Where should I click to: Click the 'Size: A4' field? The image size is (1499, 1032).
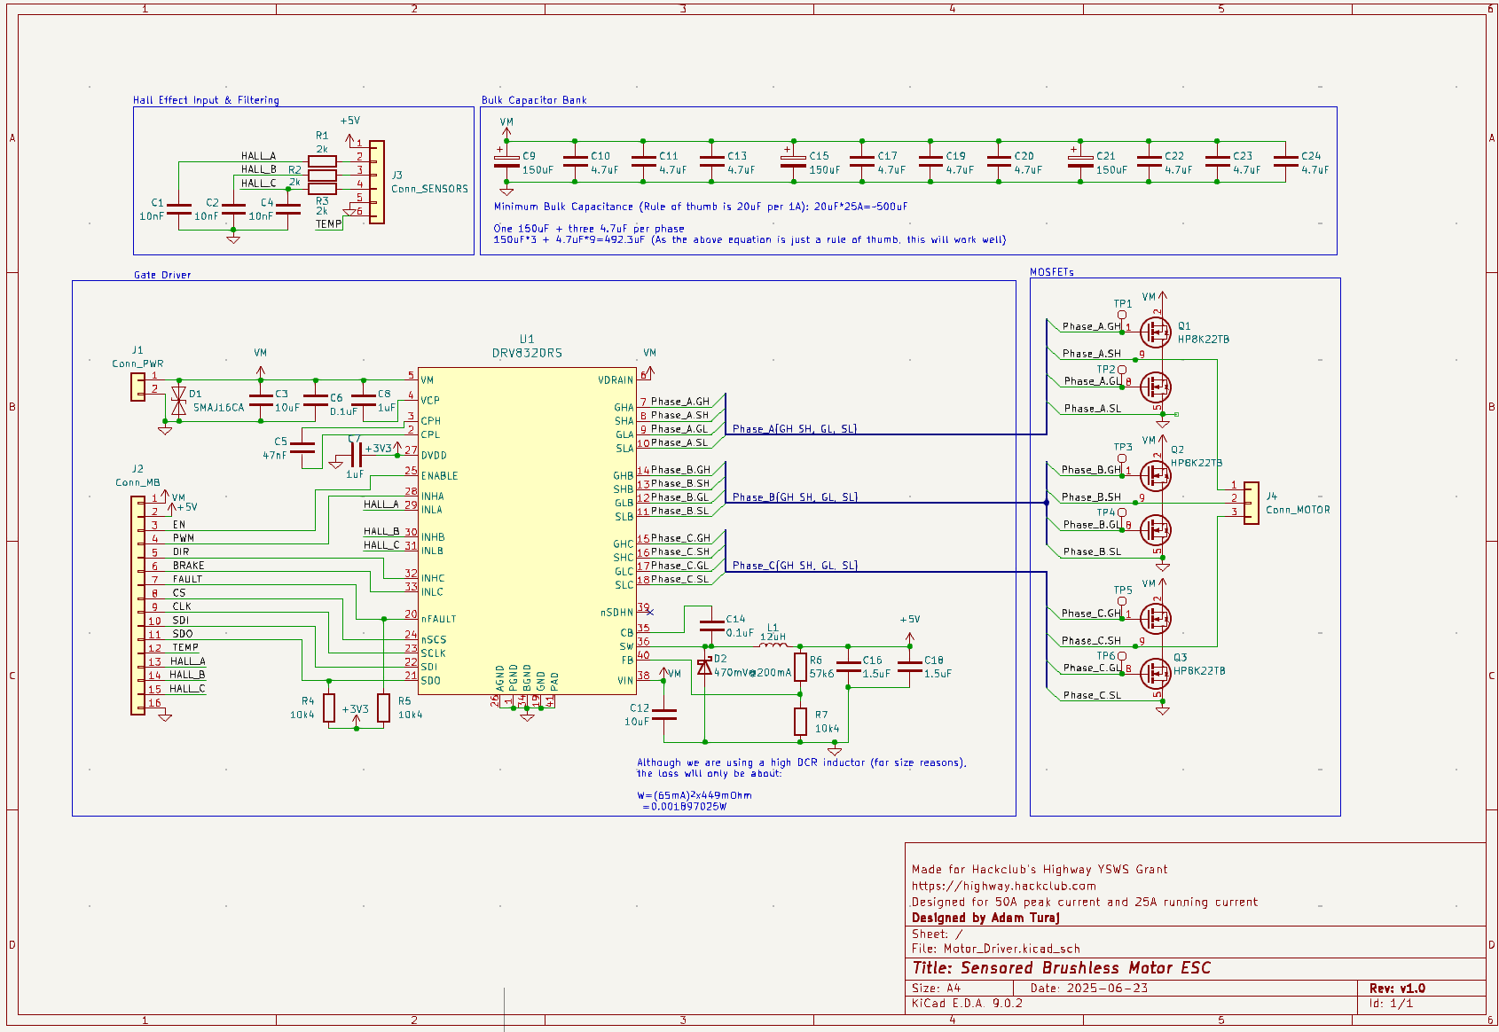pyautogui.click(x=937, y=989)
